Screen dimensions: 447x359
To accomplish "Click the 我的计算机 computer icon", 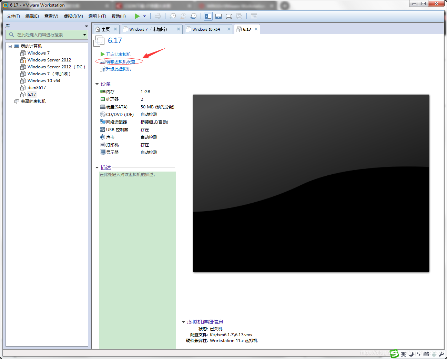I will (17, 46).
